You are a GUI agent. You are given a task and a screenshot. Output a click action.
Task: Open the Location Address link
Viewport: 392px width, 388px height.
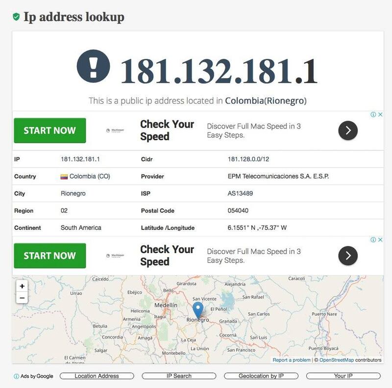click(97, 376)
